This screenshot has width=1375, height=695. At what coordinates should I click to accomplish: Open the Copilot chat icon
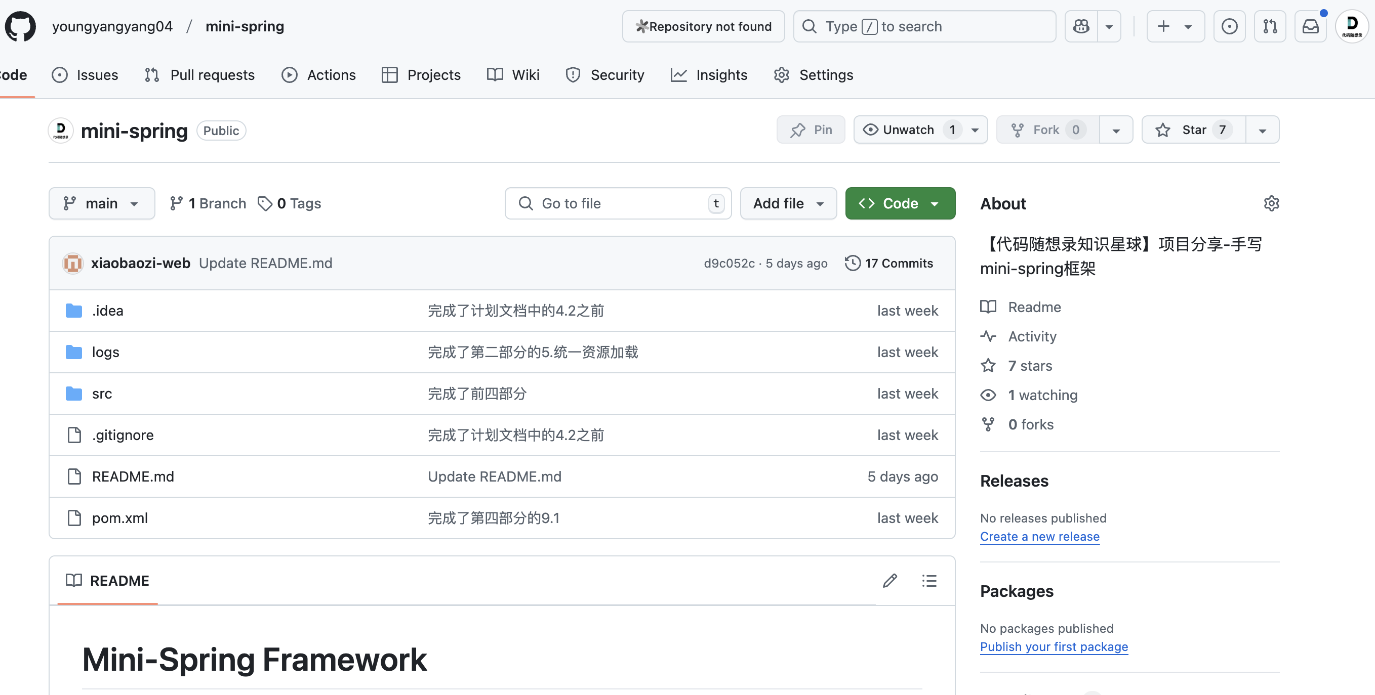pos(1081,26)
